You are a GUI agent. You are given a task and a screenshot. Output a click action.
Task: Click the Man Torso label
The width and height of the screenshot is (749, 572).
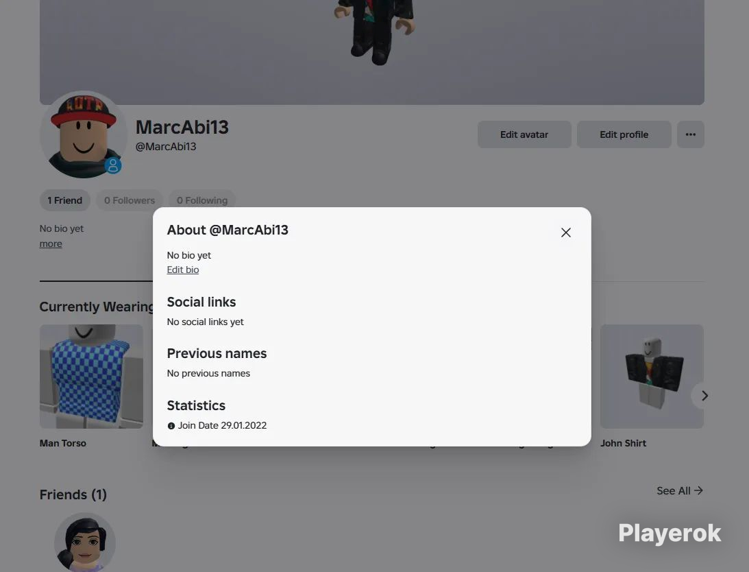click(63, 443)
